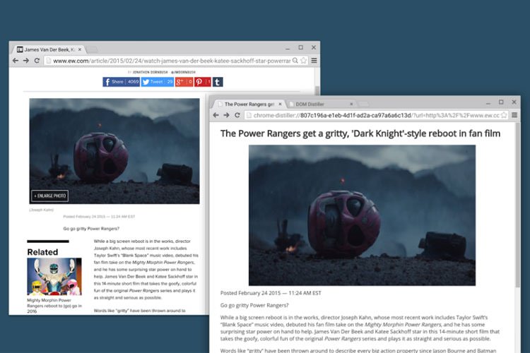Go back in the distiller window

pyautogui.click(x=216, y=115)
